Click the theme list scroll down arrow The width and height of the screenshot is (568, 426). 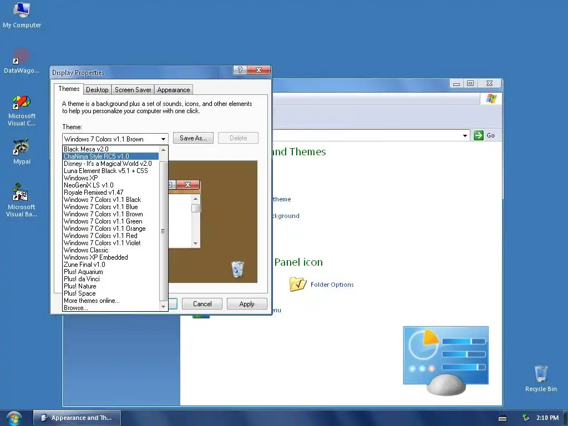click(163, 306)
